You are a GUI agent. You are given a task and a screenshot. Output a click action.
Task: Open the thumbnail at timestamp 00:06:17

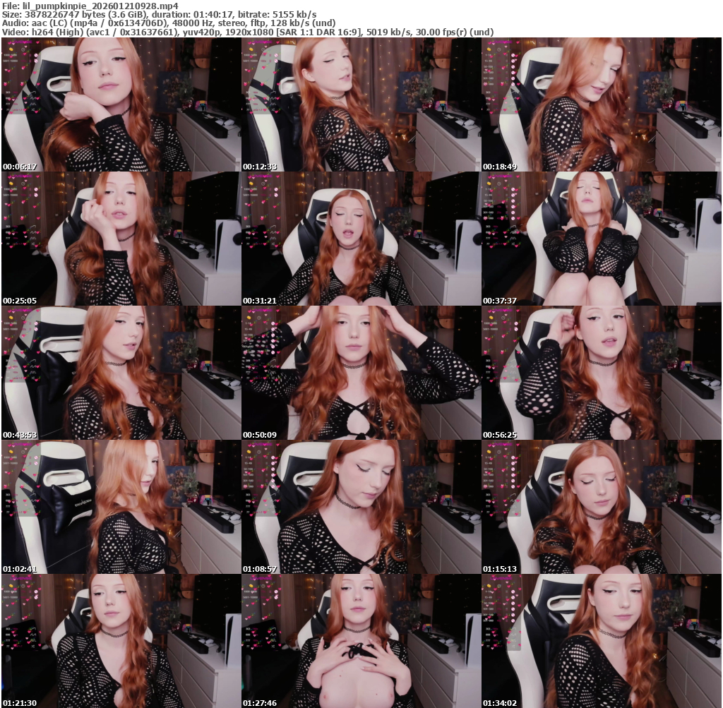pos(121,104)
